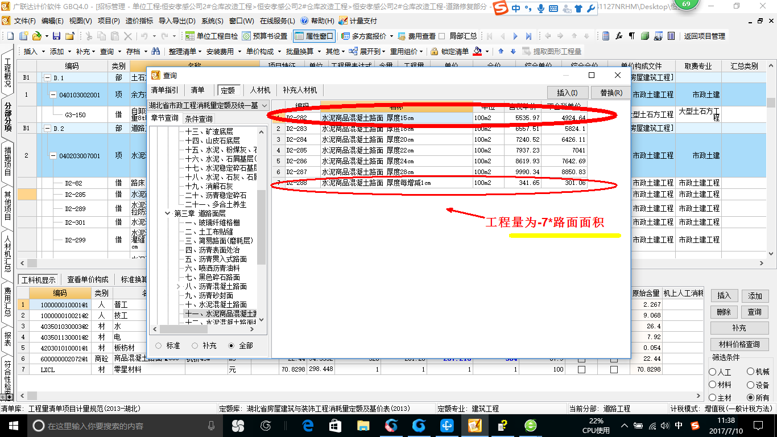The image size is (777, 437).
Task: Select 所有 filter radio button
Action: tap(751, 398)
